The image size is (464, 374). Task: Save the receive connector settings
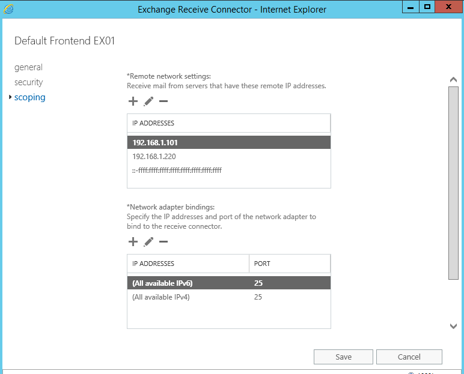[343, 357]
